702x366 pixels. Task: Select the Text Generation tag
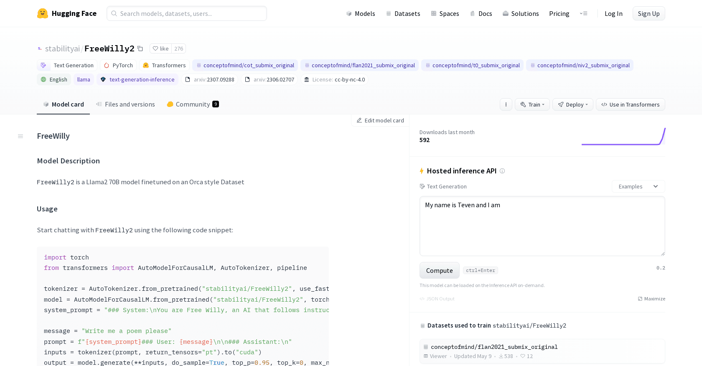(67, 65)
